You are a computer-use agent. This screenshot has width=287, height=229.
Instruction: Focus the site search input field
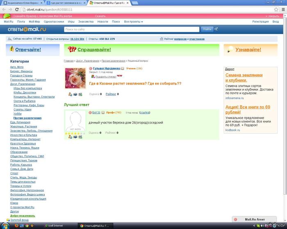[x=132, y=29]
